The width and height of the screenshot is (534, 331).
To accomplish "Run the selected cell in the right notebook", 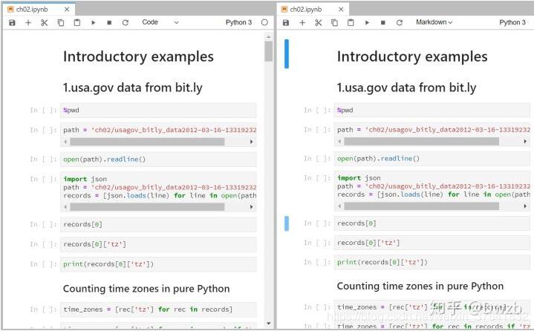I will (367, 23).
